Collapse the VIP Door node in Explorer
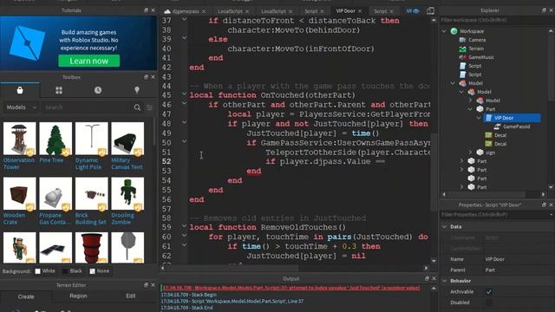Screen dimensions: 555x312 click(479, 118)
